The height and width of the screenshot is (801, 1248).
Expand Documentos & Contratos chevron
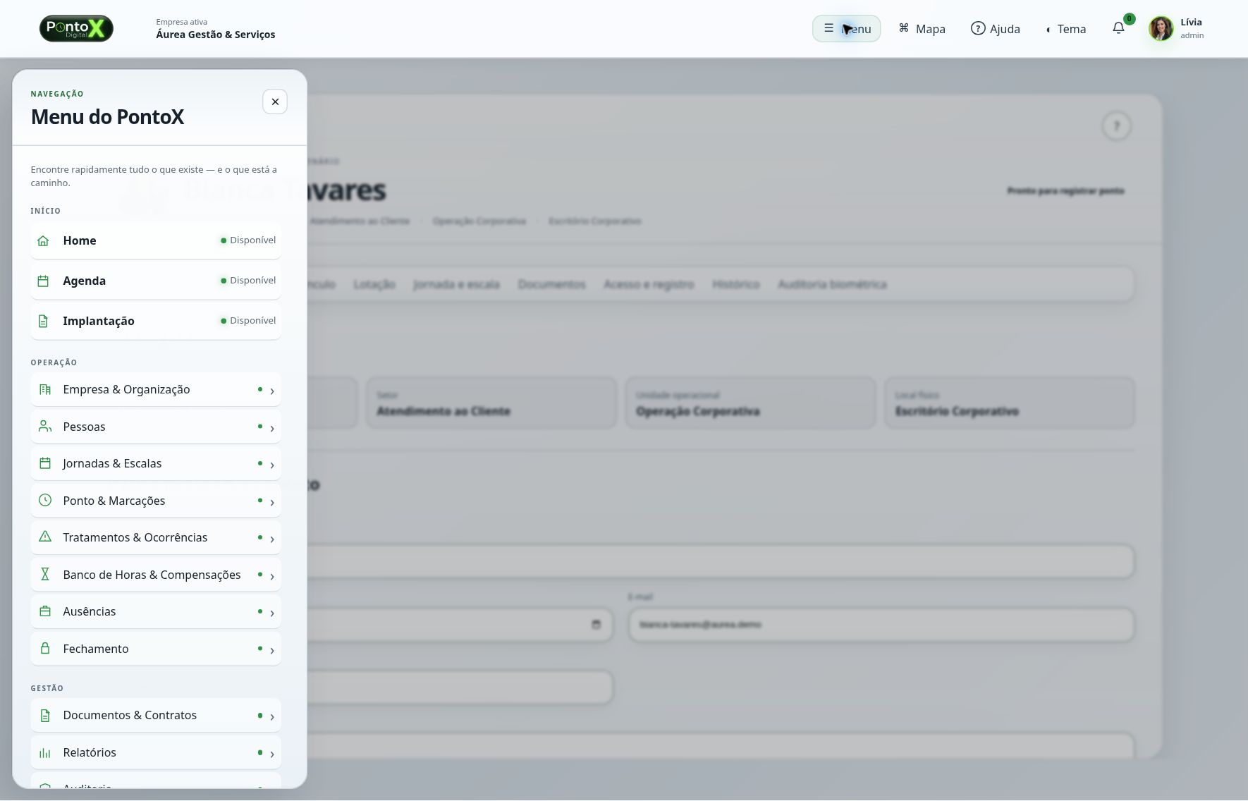tap(272, 717)
